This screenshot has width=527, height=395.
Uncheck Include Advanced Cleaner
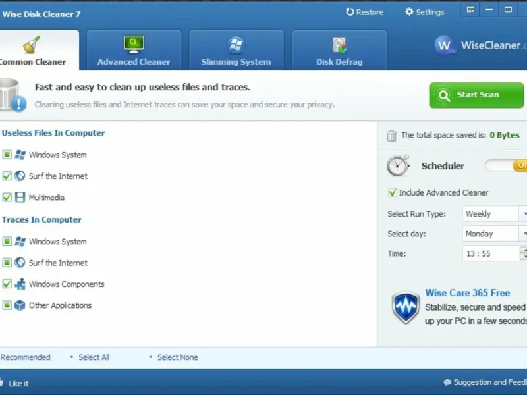tap(392, 192)
